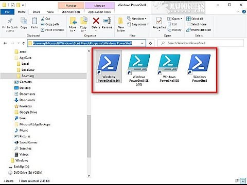Image resolution: width=247 pixels, height=185 pixels.
Task: Select Windows PowerShell ISE (x86) shortcut
Action: [139, 69]
